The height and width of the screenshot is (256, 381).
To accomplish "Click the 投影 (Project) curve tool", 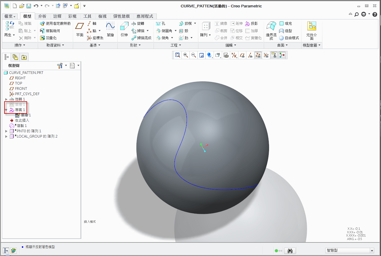I will [x=251, y=24].
